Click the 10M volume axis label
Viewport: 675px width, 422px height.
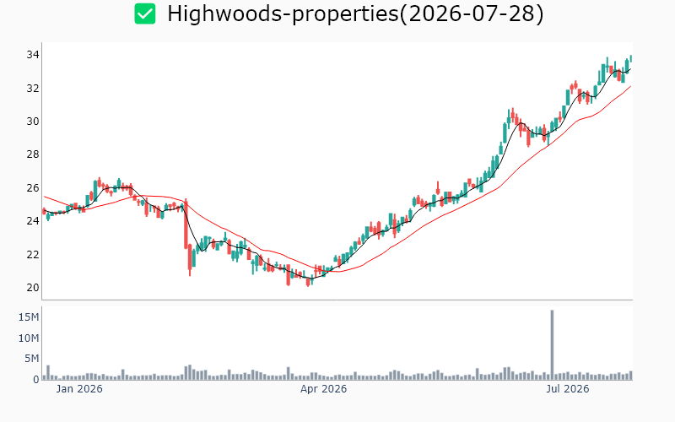[29, 338]
